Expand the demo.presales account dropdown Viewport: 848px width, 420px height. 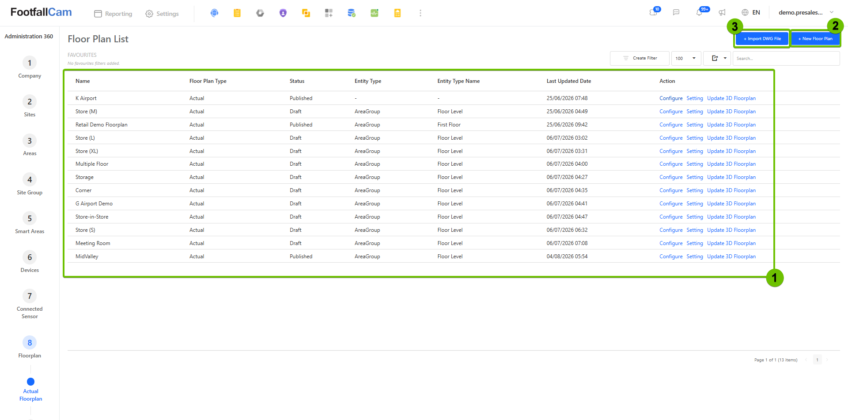[806, 12]
